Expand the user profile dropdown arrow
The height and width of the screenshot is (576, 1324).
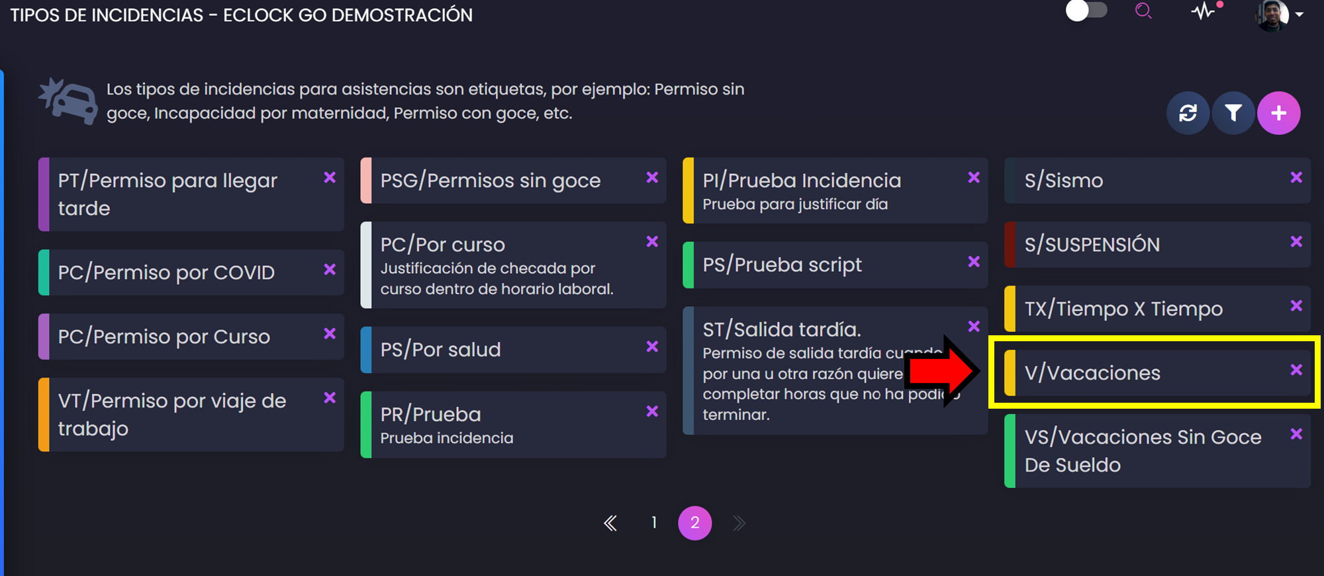coord(1300,15)
